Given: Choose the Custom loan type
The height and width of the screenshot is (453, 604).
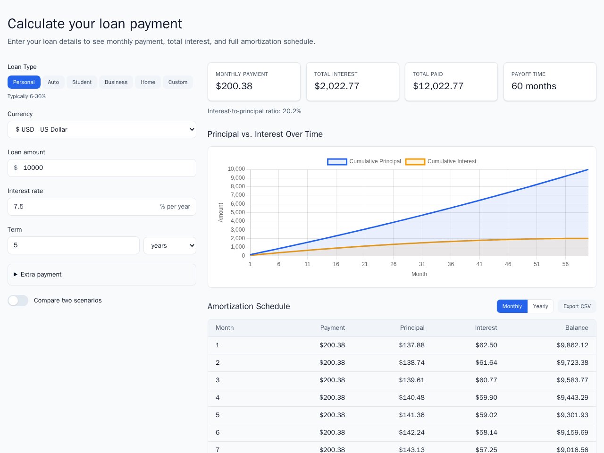Looking at the screenshot, I should tap(178, 82).
